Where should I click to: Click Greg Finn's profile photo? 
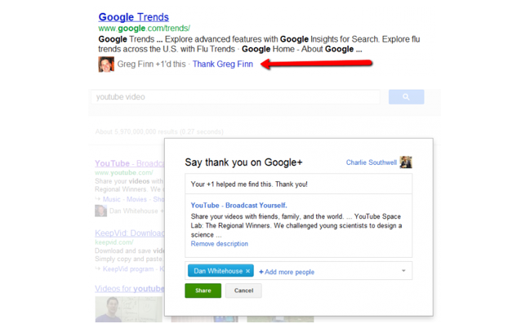[x=106, y=64]
